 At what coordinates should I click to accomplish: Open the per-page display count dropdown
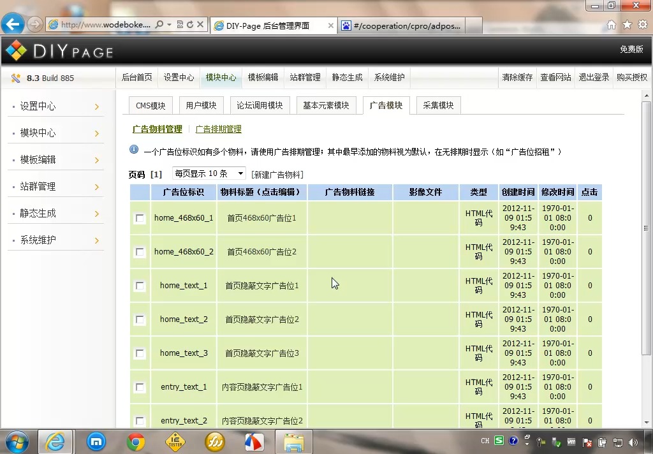pyautogui.click(x=209, y=173)
